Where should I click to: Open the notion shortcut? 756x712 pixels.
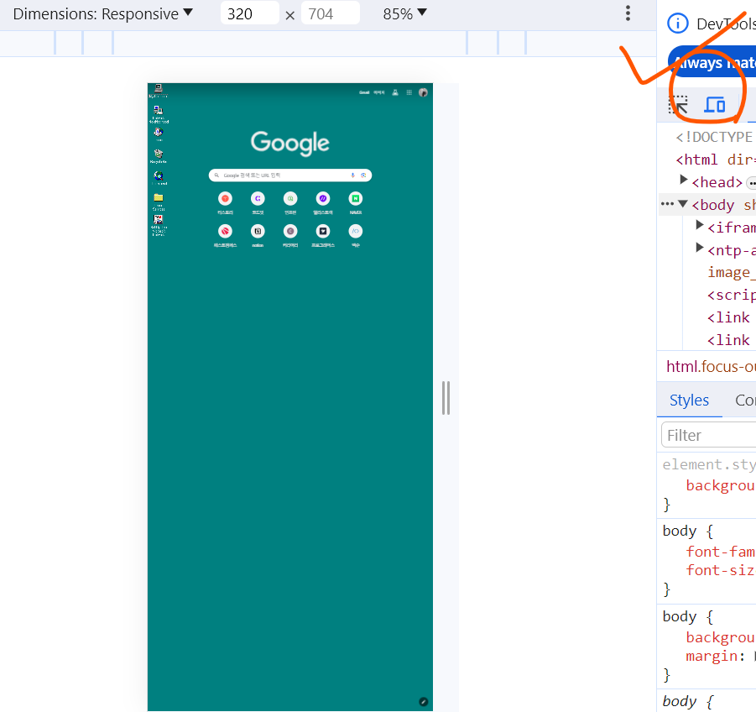pyautogui.click(x=258, y=231)
